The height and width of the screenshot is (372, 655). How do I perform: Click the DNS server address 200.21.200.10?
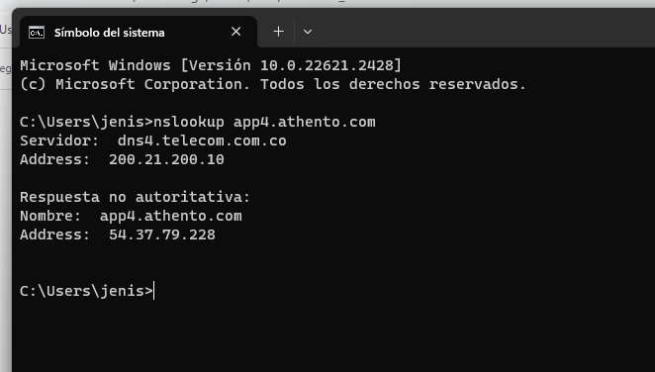tap(166, 159)
